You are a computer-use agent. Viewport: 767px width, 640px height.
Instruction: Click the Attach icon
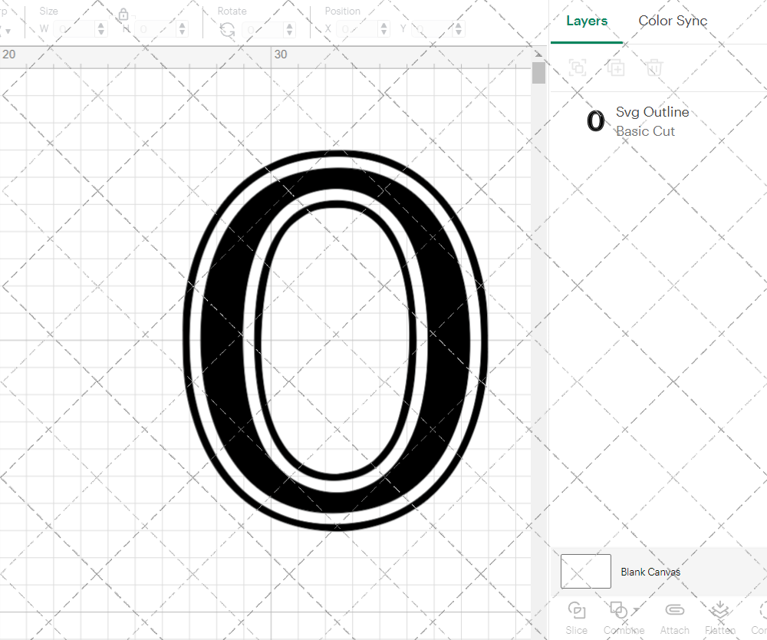[x=673, y=610]
